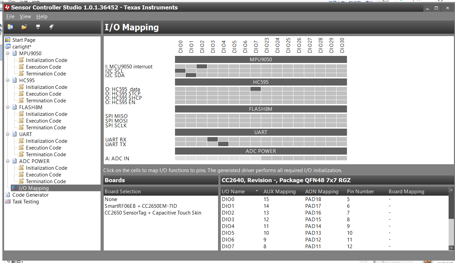
Task: Click scroll icon for FLASH8M Execution Code
Action: (21, 121)
